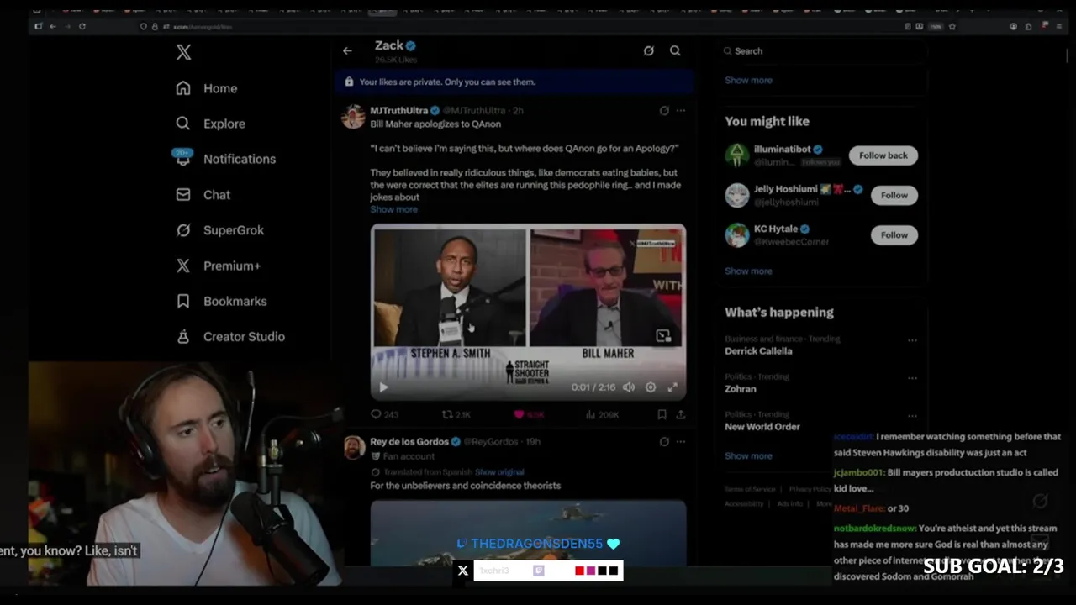
Task: Click Follow back for illuminatibot
Action: pos(883,155)
